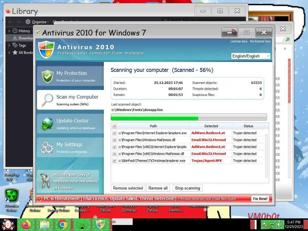Click back arrow in Library toolbar
This screenshot has height=231, width=308.
pyautogui.click(x=11, y=22)
